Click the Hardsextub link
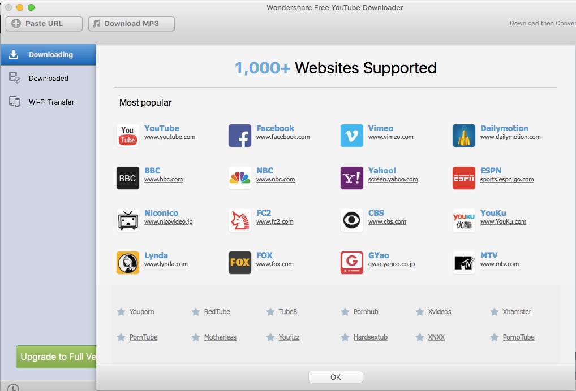Image resolution: width=576 pixels, height=391 pixels. (370, 337)
